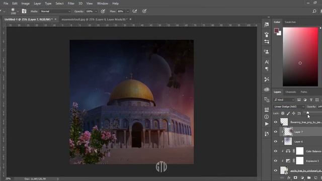Lock position move icon
The width and height of the screenshot is (322, 181).
pyautogui.click(x=294, y=113)
